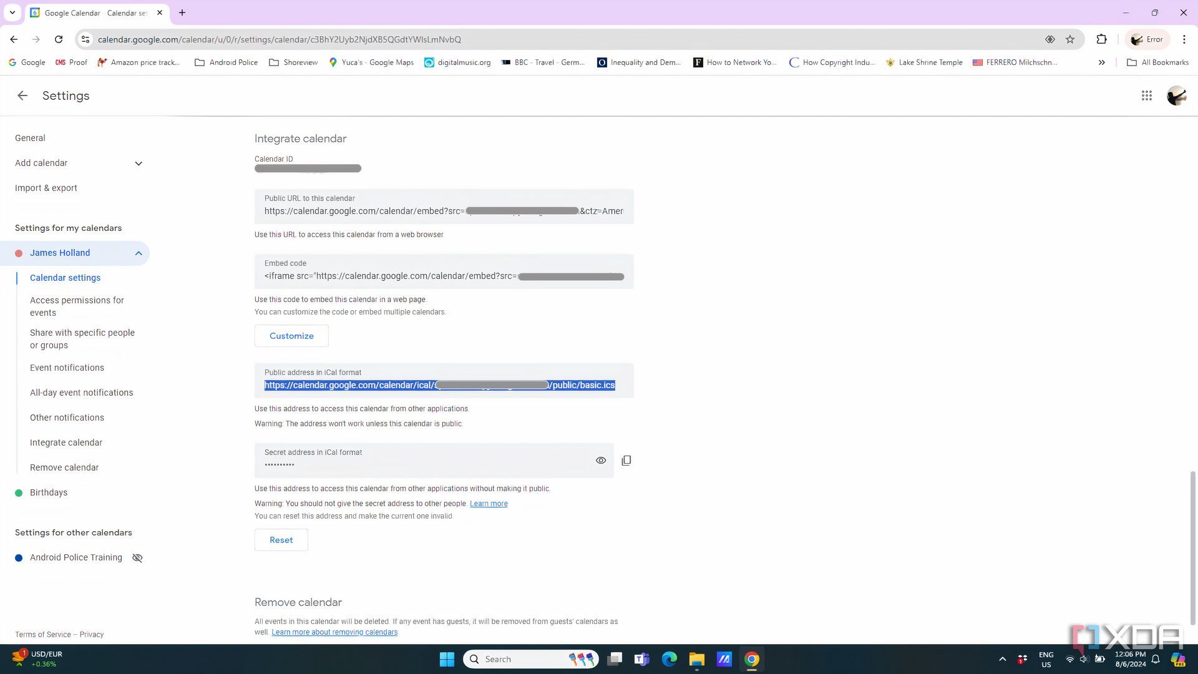Select Calendar settings section
The image size is (1198, 674).
click(x=65, y=278)
